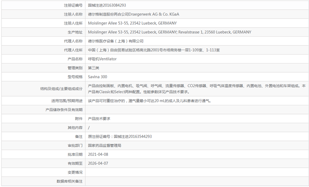Click the 审批部门 label
The width and height of the screenshot is (309, 187).
tap(75, 146)
